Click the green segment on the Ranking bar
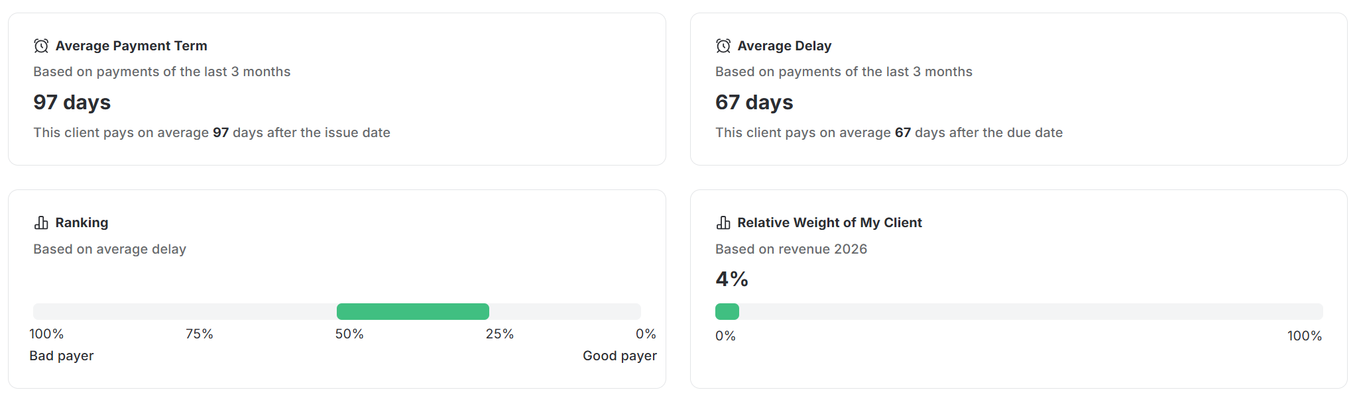The width and height of the screenshot is (1361, 398). point(413,311)
